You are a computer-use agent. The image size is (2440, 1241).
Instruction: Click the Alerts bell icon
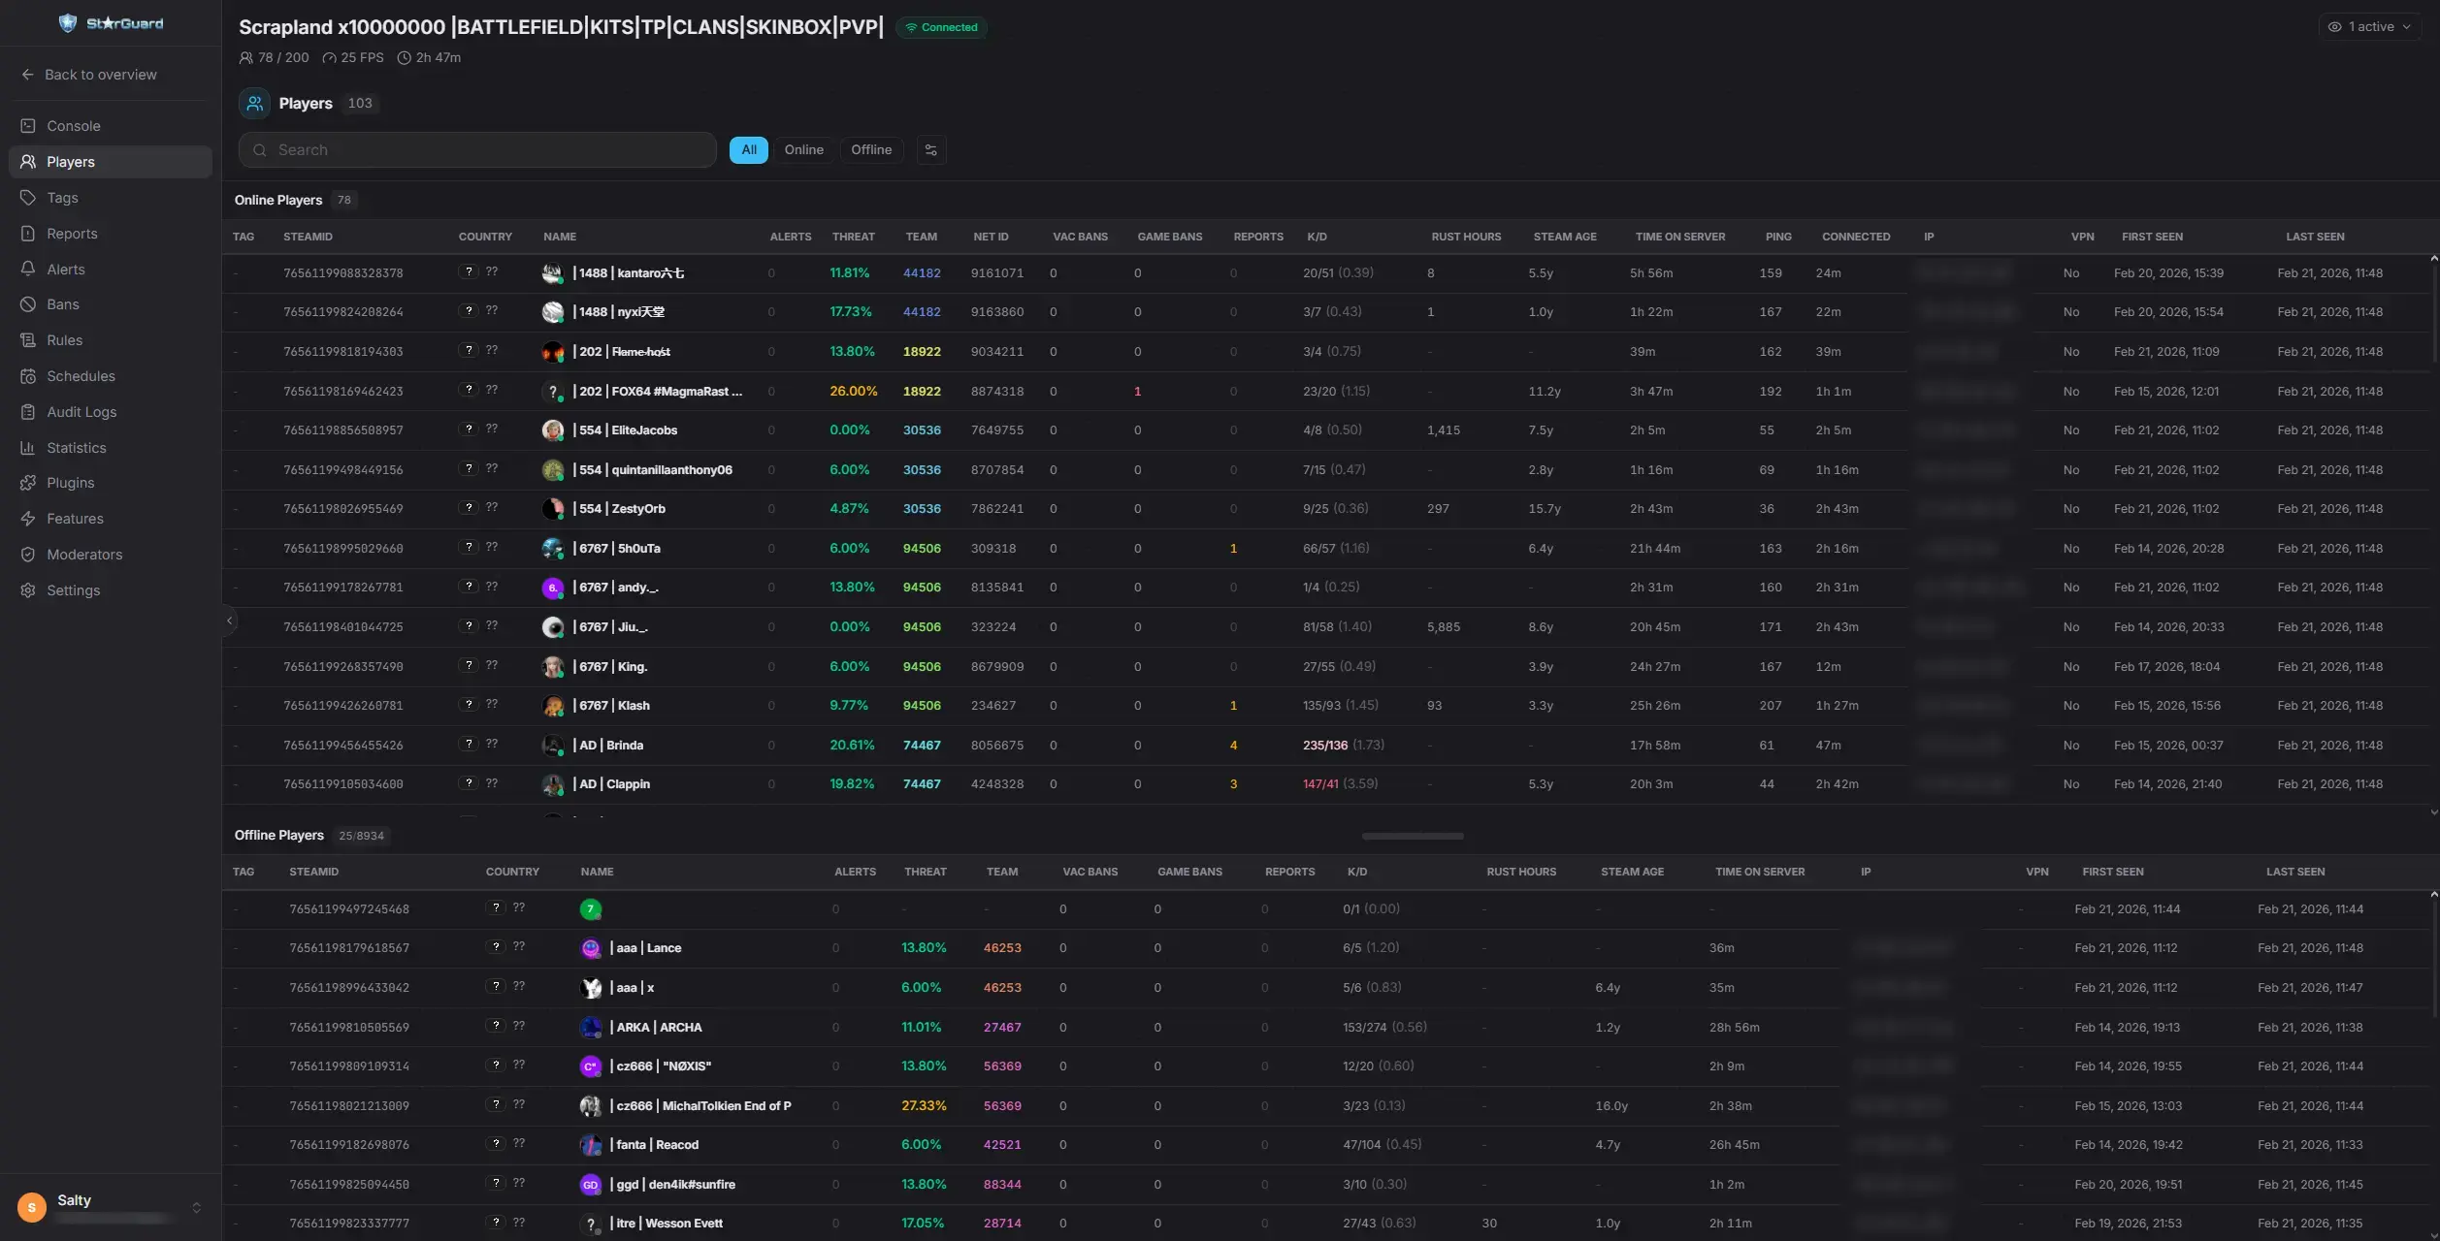(x=28, y=270)
